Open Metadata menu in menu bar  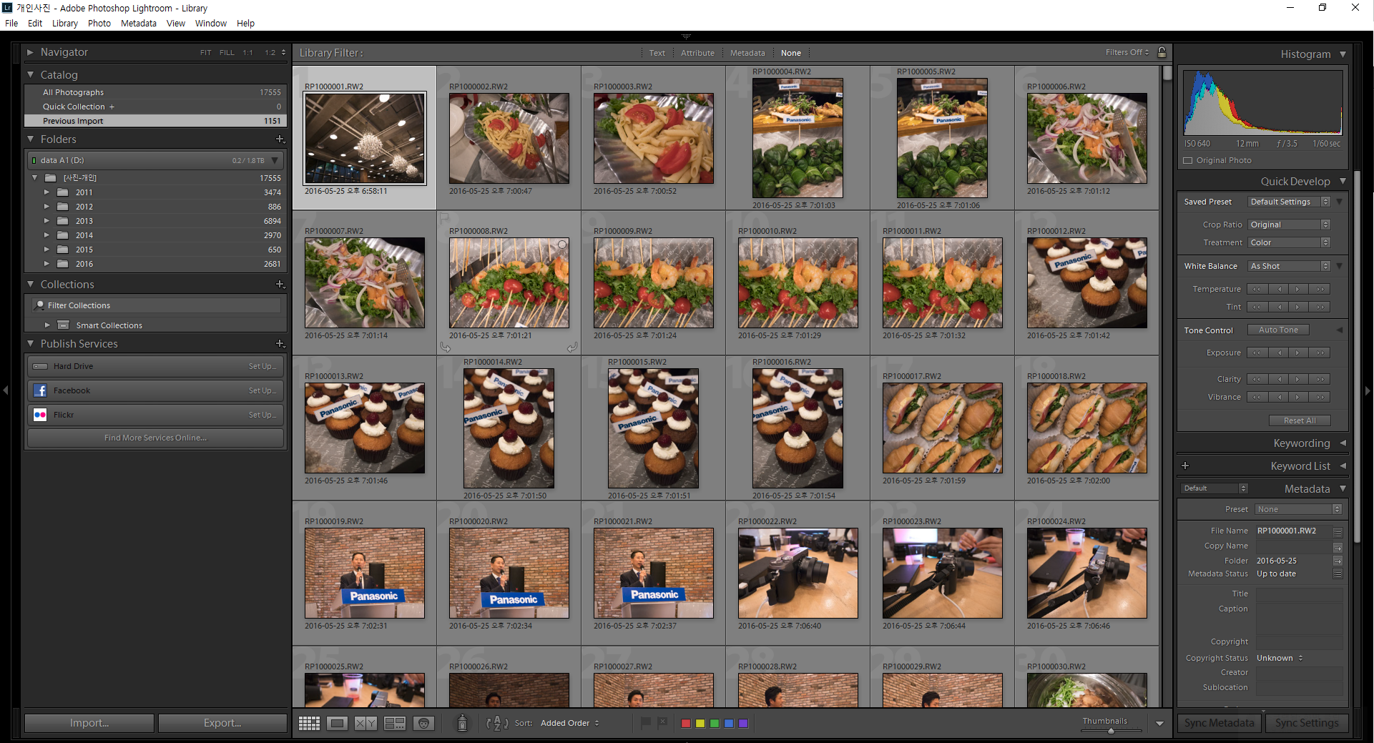[139, 23]
